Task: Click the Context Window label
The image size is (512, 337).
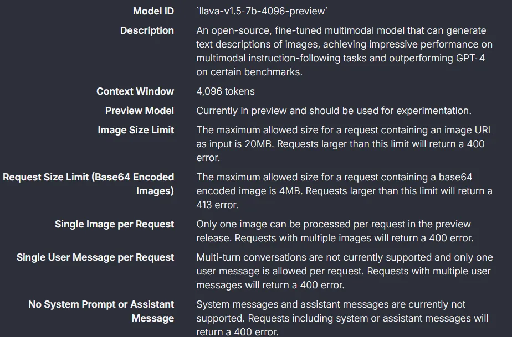Action: [x=135, y=91]
